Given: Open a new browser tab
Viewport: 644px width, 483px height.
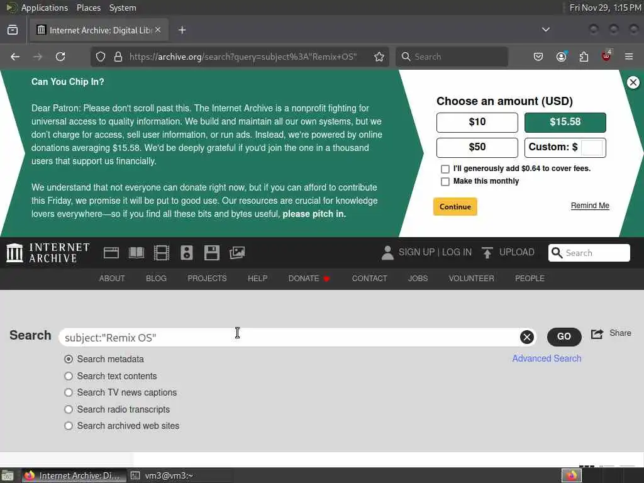Looking at the screenshot, I should 182,30.
